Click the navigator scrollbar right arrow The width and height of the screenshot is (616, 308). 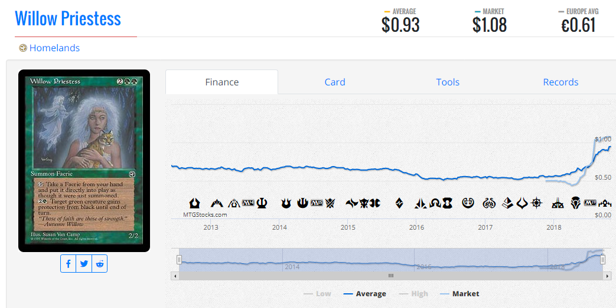tap(607, 276)
